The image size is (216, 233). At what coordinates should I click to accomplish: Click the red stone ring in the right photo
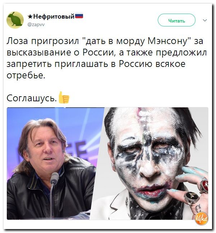coord(204,186)
